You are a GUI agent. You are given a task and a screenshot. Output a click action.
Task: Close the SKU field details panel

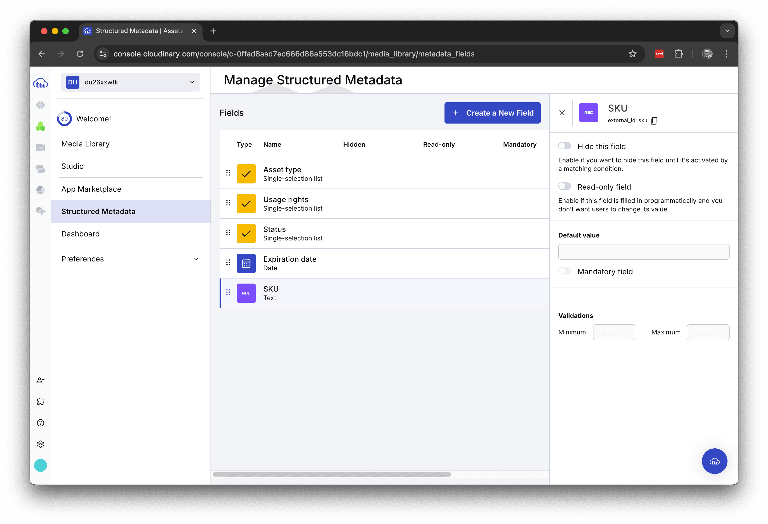[562, 113]
